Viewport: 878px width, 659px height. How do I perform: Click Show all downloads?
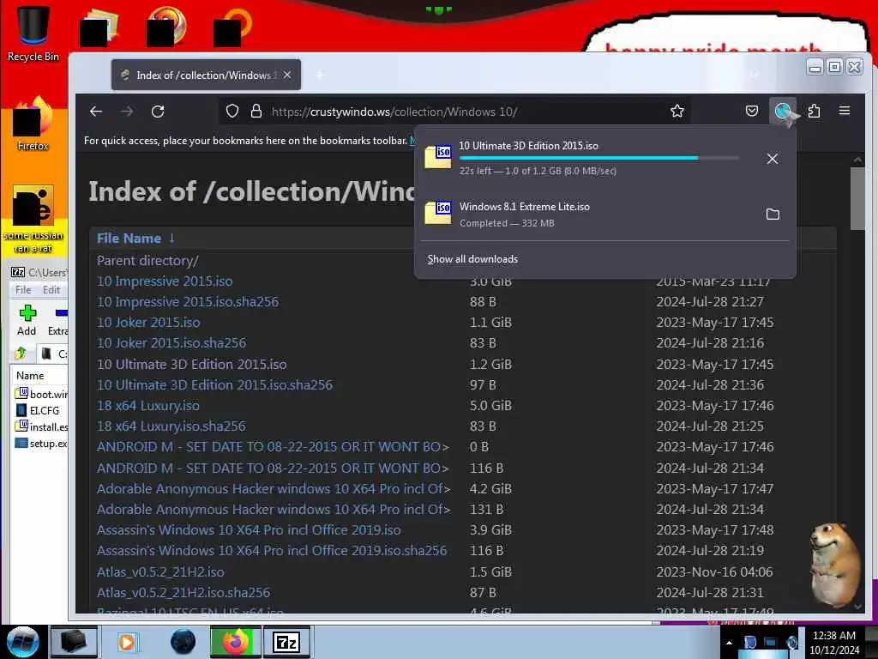click(x=472, y=259)
